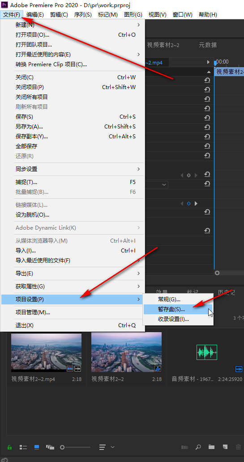
Task: Click the sequence badge on 视频素材2~2 thumbnail
Action: coord(158,368)
